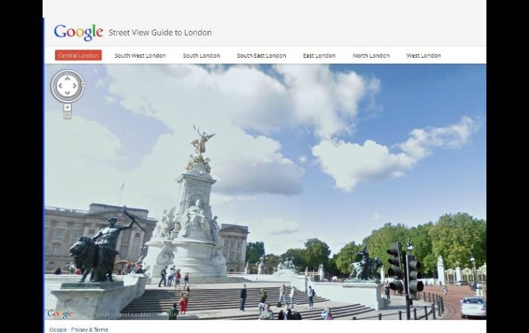Open the South London tab
Image resolution: width=529 pixels, height=333 pixels.
coord(201,56)
